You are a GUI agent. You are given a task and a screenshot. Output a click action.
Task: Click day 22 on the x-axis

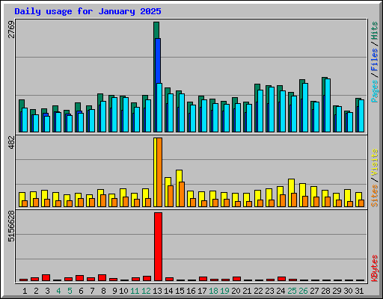pyautogui.click(x=258, y=291)
